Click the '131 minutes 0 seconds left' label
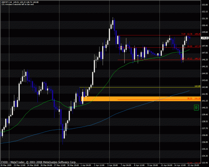The height and width of the screenshot is (167, 209). pos(17,4)
